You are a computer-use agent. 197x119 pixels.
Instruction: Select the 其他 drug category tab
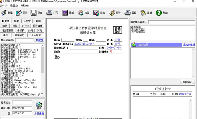coord(40,30)
